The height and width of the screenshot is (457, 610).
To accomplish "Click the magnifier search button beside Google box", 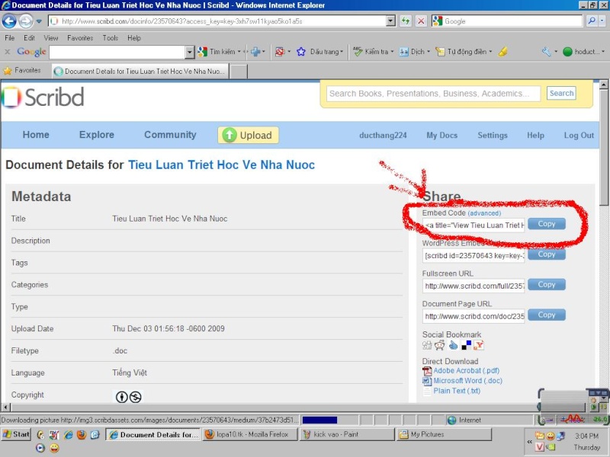I will pos(592,21).
